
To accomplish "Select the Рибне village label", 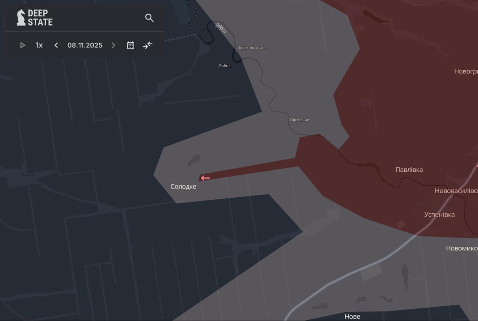I will coord(225,65).
